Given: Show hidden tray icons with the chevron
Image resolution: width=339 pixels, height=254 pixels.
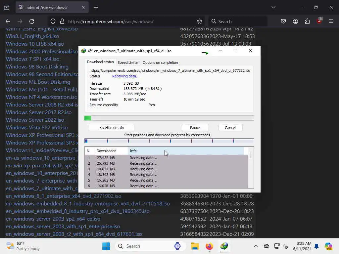Looking at the screenshot, I should [256, 246].
